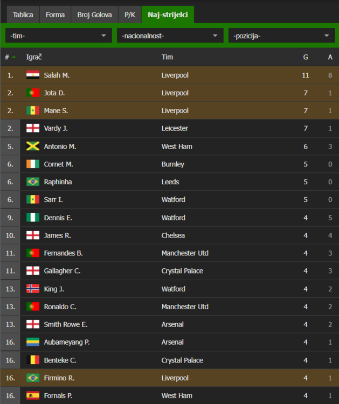Viewport: 339px width, 404px height.
Task: Click the Manchester Utd team for Ronaldo C.
Action: [185, 307]
